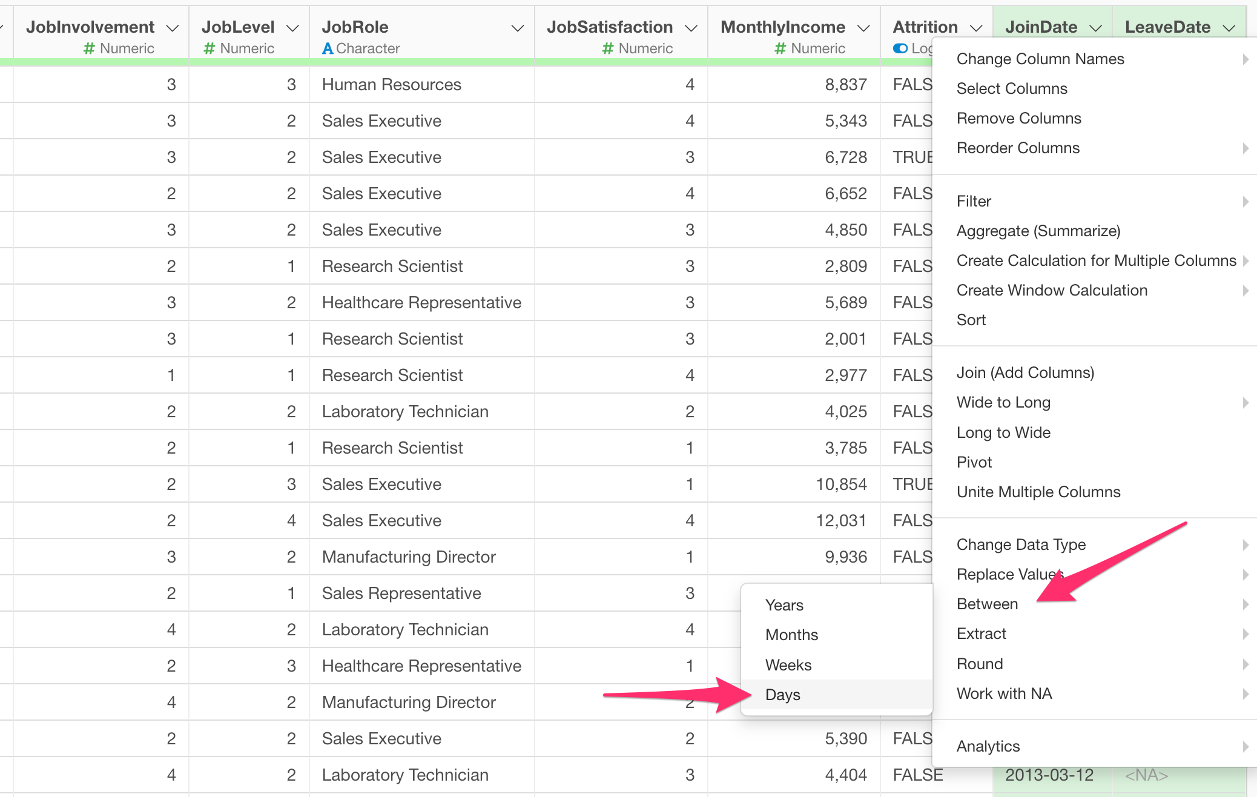Select Weeks in Between submenu
This screenshot has width=1257, height=797.
(x=837, y=665)
